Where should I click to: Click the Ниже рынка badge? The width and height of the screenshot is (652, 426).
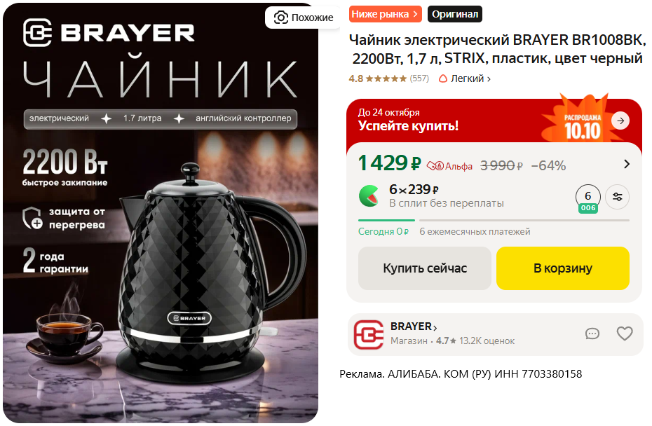pyautogui.click(x=386, y=14)
